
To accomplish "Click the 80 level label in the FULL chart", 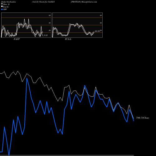I will pos(101,15).
